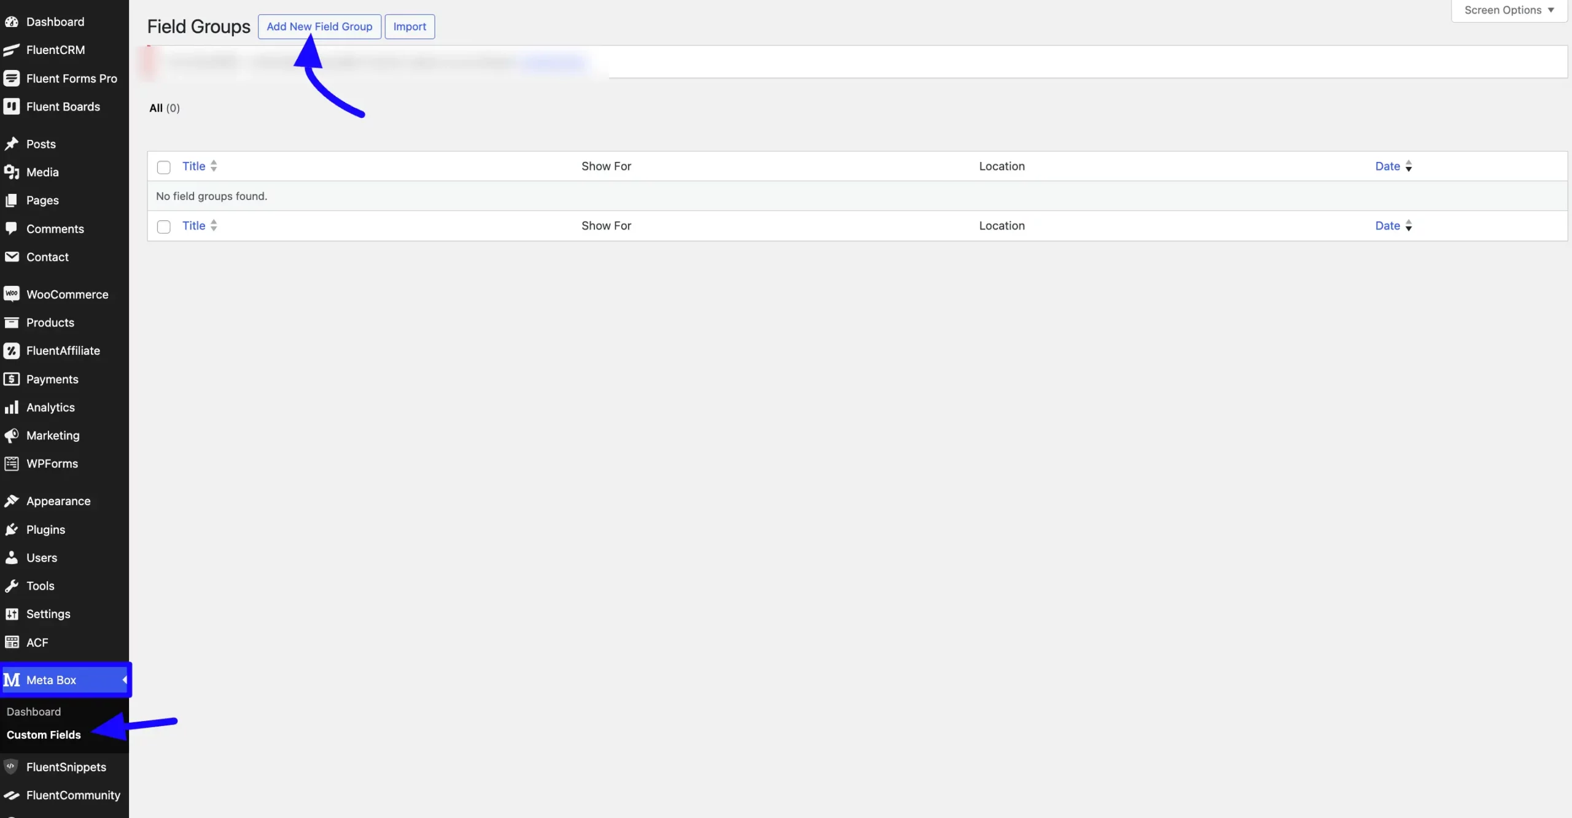Image resolution: width=1572 pixels, height=818 pixels.
Task: Click the Field Groups page heading
Action: [x=199, y=26]
